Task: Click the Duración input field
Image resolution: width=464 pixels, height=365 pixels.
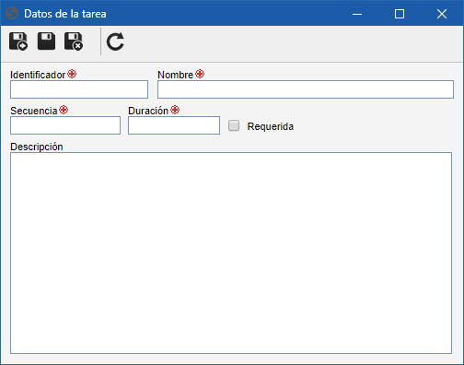Action: tap(174, 125)
